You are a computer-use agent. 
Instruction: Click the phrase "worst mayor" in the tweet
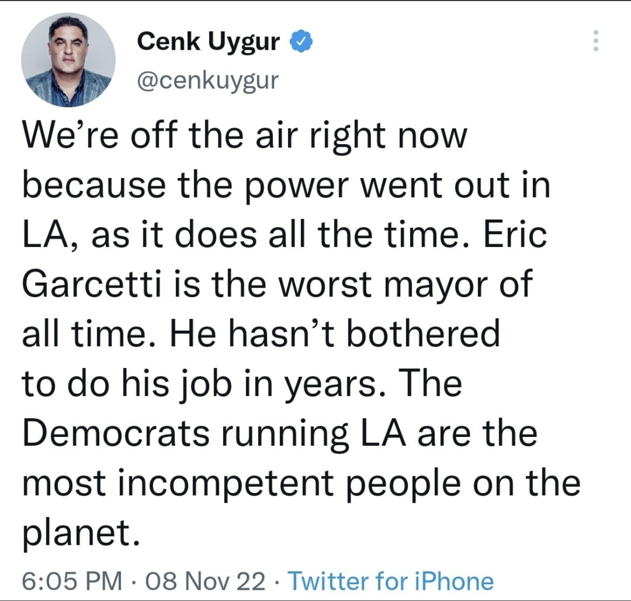[x=383, y=284]
